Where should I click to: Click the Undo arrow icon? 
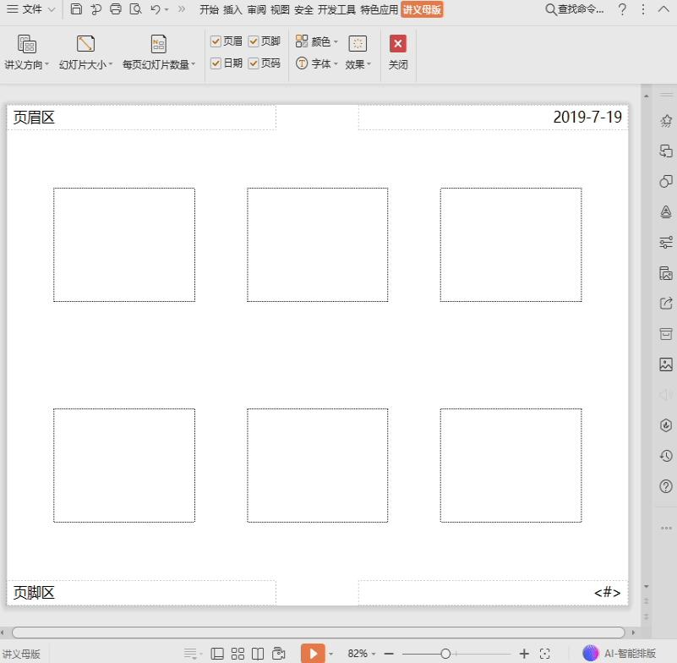(156, 9)
